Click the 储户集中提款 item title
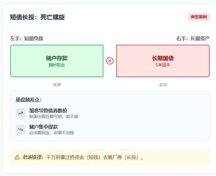This screenshot has width=216, height=176. (x=43, y=127)
